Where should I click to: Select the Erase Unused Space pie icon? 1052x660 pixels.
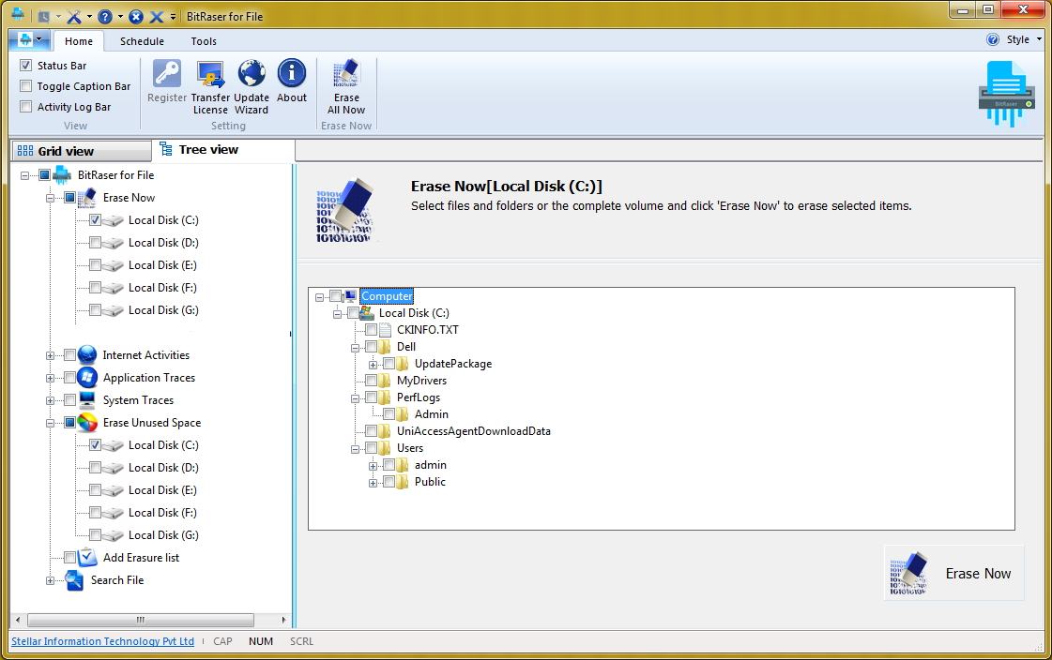tap(87, 423)
